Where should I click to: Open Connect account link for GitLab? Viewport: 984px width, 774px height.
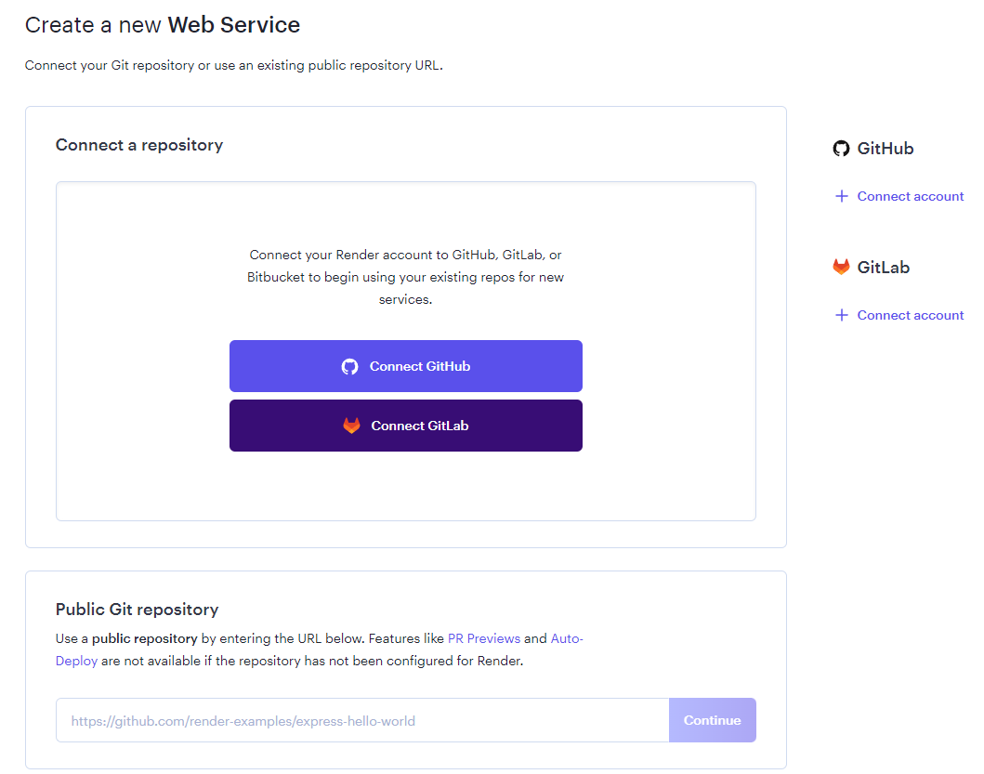[910, 314]
